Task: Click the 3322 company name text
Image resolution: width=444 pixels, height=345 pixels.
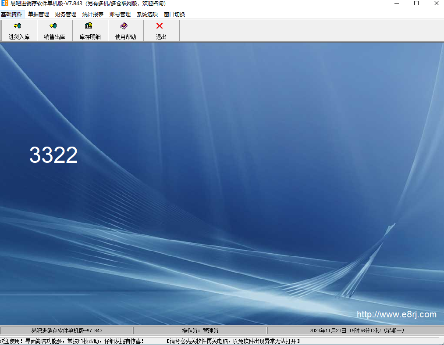Action: point(53,155)
